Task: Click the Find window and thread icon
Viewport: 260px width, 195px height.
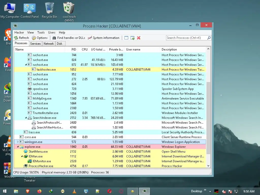Action: [133, 38]
